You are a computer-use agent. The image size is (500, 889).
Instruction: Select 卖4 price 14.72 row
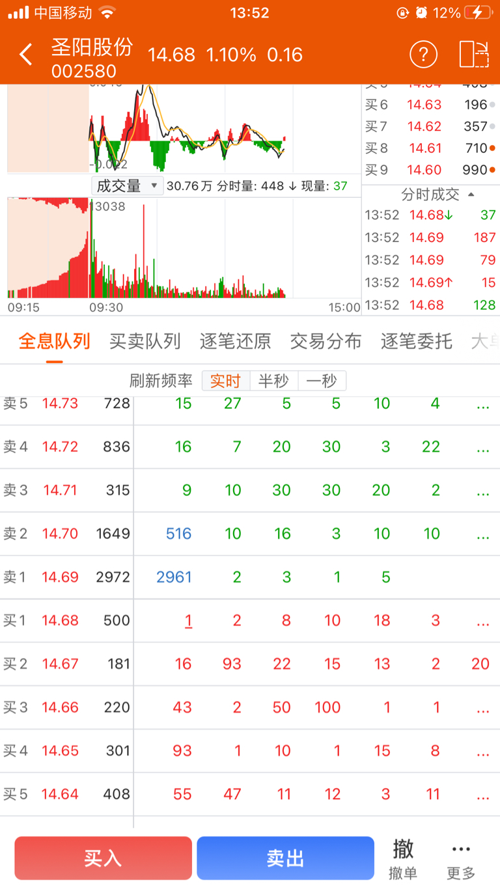pyautogui.click(x=60, y=447)
